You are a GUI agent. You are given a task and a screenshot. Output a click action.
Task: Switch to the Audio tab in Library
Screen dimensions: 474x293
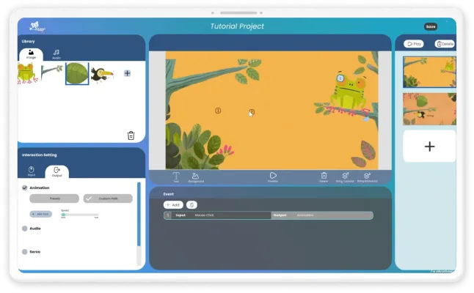point(56,54)
